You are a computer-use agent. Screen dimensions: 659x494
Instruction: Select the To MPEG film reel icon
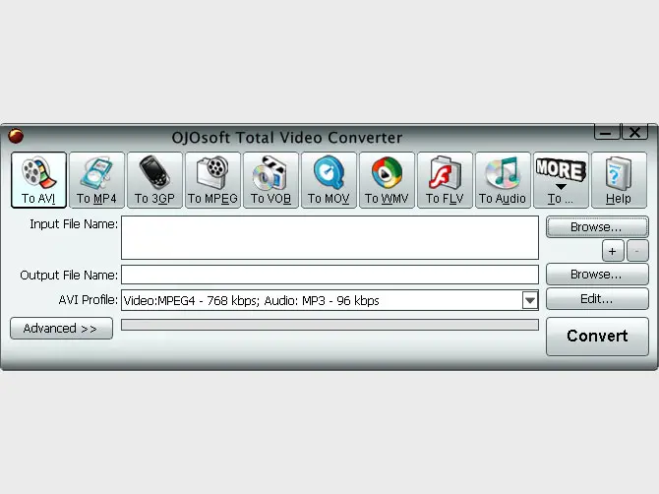pyautogui.click(x=212, y=180)
